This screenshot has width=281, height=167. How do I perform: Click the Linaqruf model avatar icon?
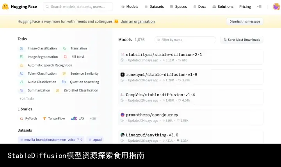pyautogui.click(x=123, y=135)
